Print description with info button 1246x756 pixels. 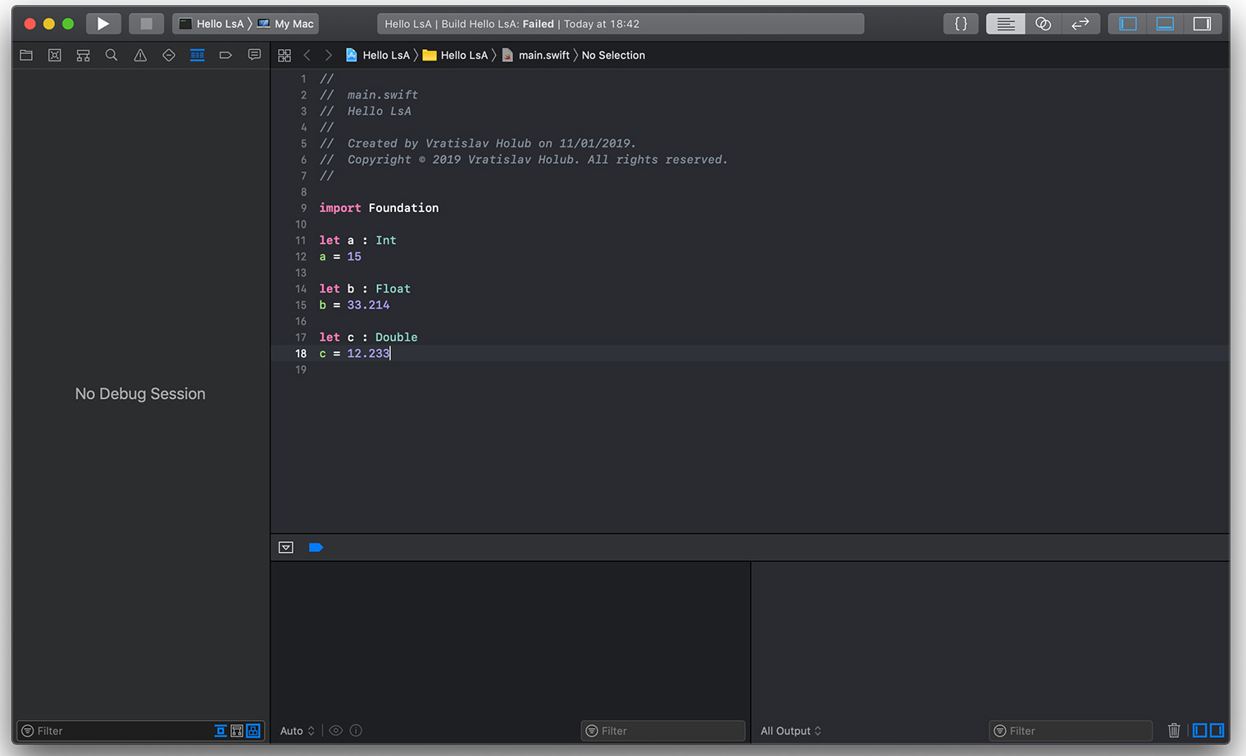pyautogui.click(x=356, y=731)
